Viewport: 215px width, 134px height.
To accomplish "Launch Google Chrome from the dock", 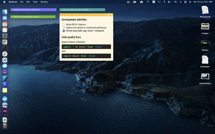I will click(x=5, y=42).
